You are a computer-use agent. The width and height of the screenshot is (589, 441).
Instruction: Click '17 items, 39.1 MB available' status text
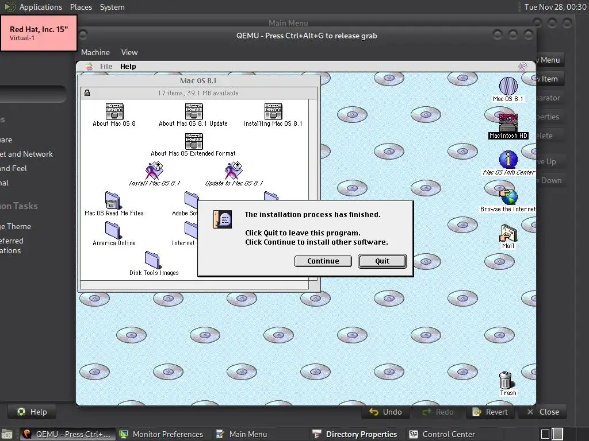(198, 93)
